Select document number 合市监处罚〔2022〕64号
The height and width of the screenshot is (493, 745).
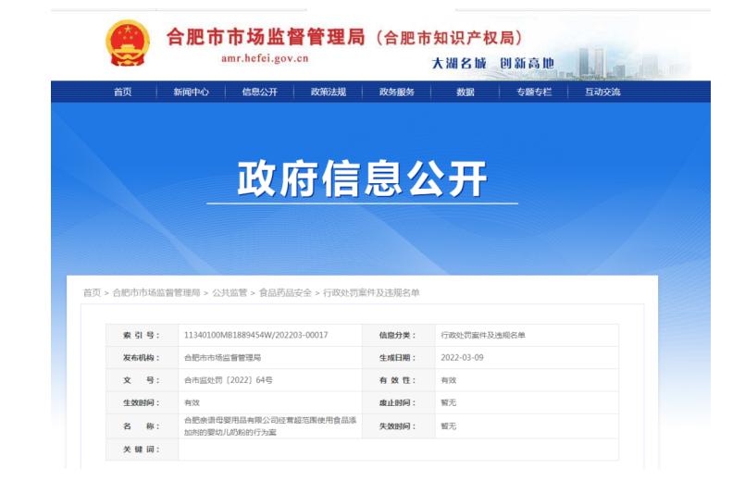228,380
